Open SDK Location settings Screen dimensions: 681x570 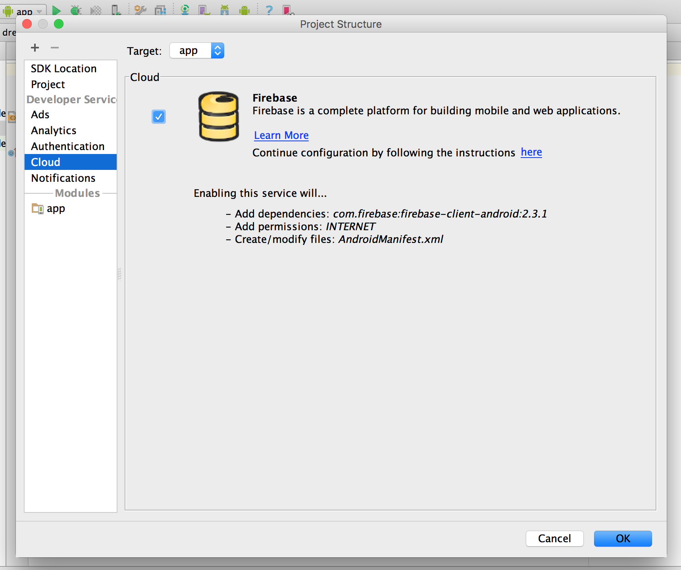click(64, 69)
